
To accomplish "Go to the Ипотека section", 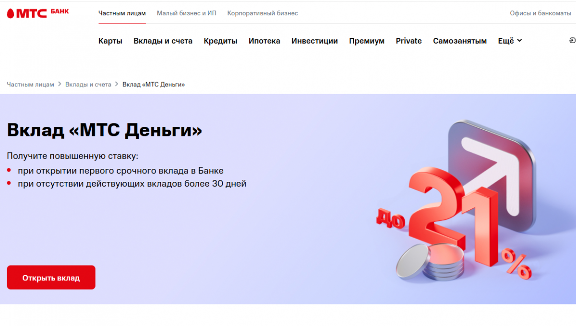I will tap(264, 41).
